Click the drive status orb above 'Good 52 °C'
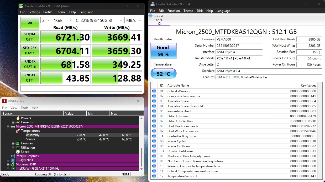Image resolution: width=325 pixels, height=182 pixels. tap(151, 16)
